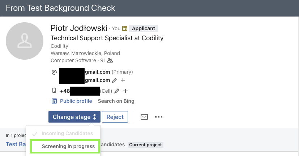Add another email with the plus icon
Image resolution: width=299 pixels, height=156 pixels.
coord(123,80)
